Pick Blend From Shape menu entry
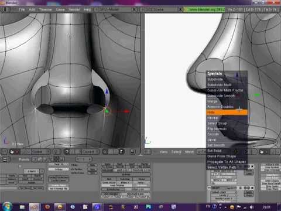The image size is (281, 211). pyautogui.click(x=227, y=156)
